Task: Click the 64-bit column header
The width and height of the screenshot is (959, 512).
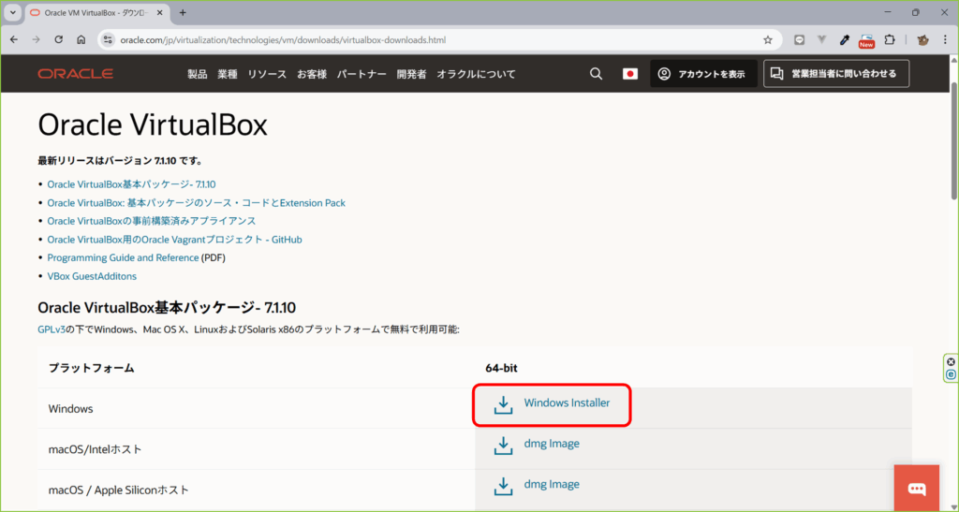Action: click(x=502, y=369)
